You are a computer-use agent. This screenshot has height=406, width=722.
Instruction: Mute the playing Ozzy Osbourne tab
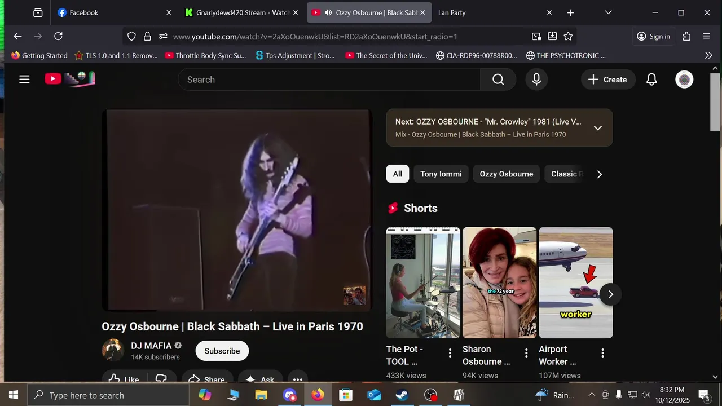coord(328,12)
